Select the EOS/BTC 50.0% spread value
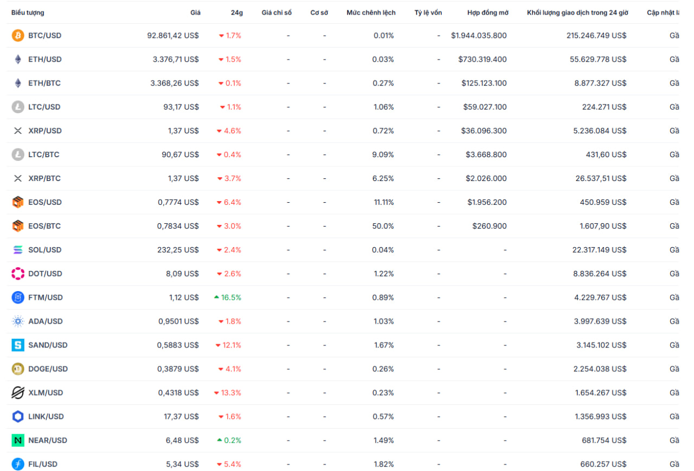Viewport: 694px width, 471px height. pos(383,226)
